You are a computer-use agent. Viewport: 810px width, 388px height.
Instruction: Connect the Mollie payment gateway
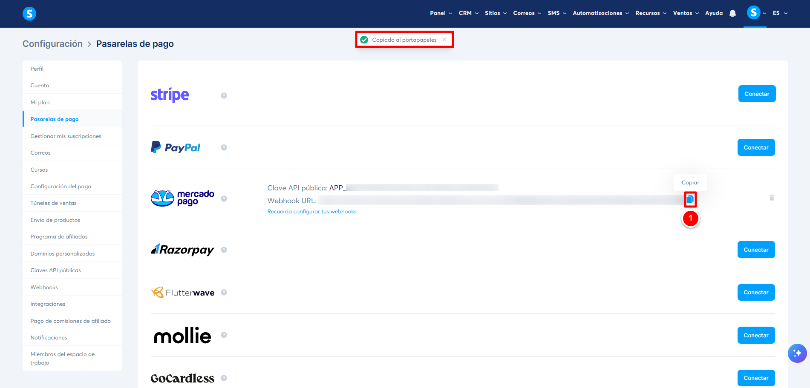(756, 335)
